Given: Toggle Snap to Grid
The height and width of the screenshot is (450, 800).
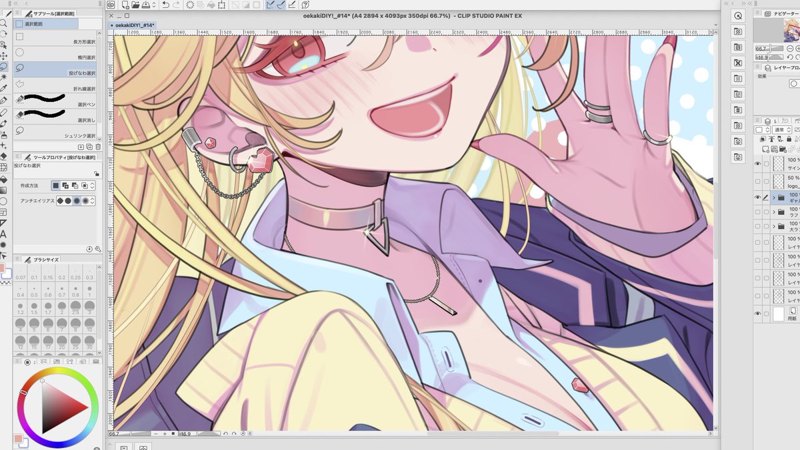Looking at the screenshot, I should pos(291,5).
